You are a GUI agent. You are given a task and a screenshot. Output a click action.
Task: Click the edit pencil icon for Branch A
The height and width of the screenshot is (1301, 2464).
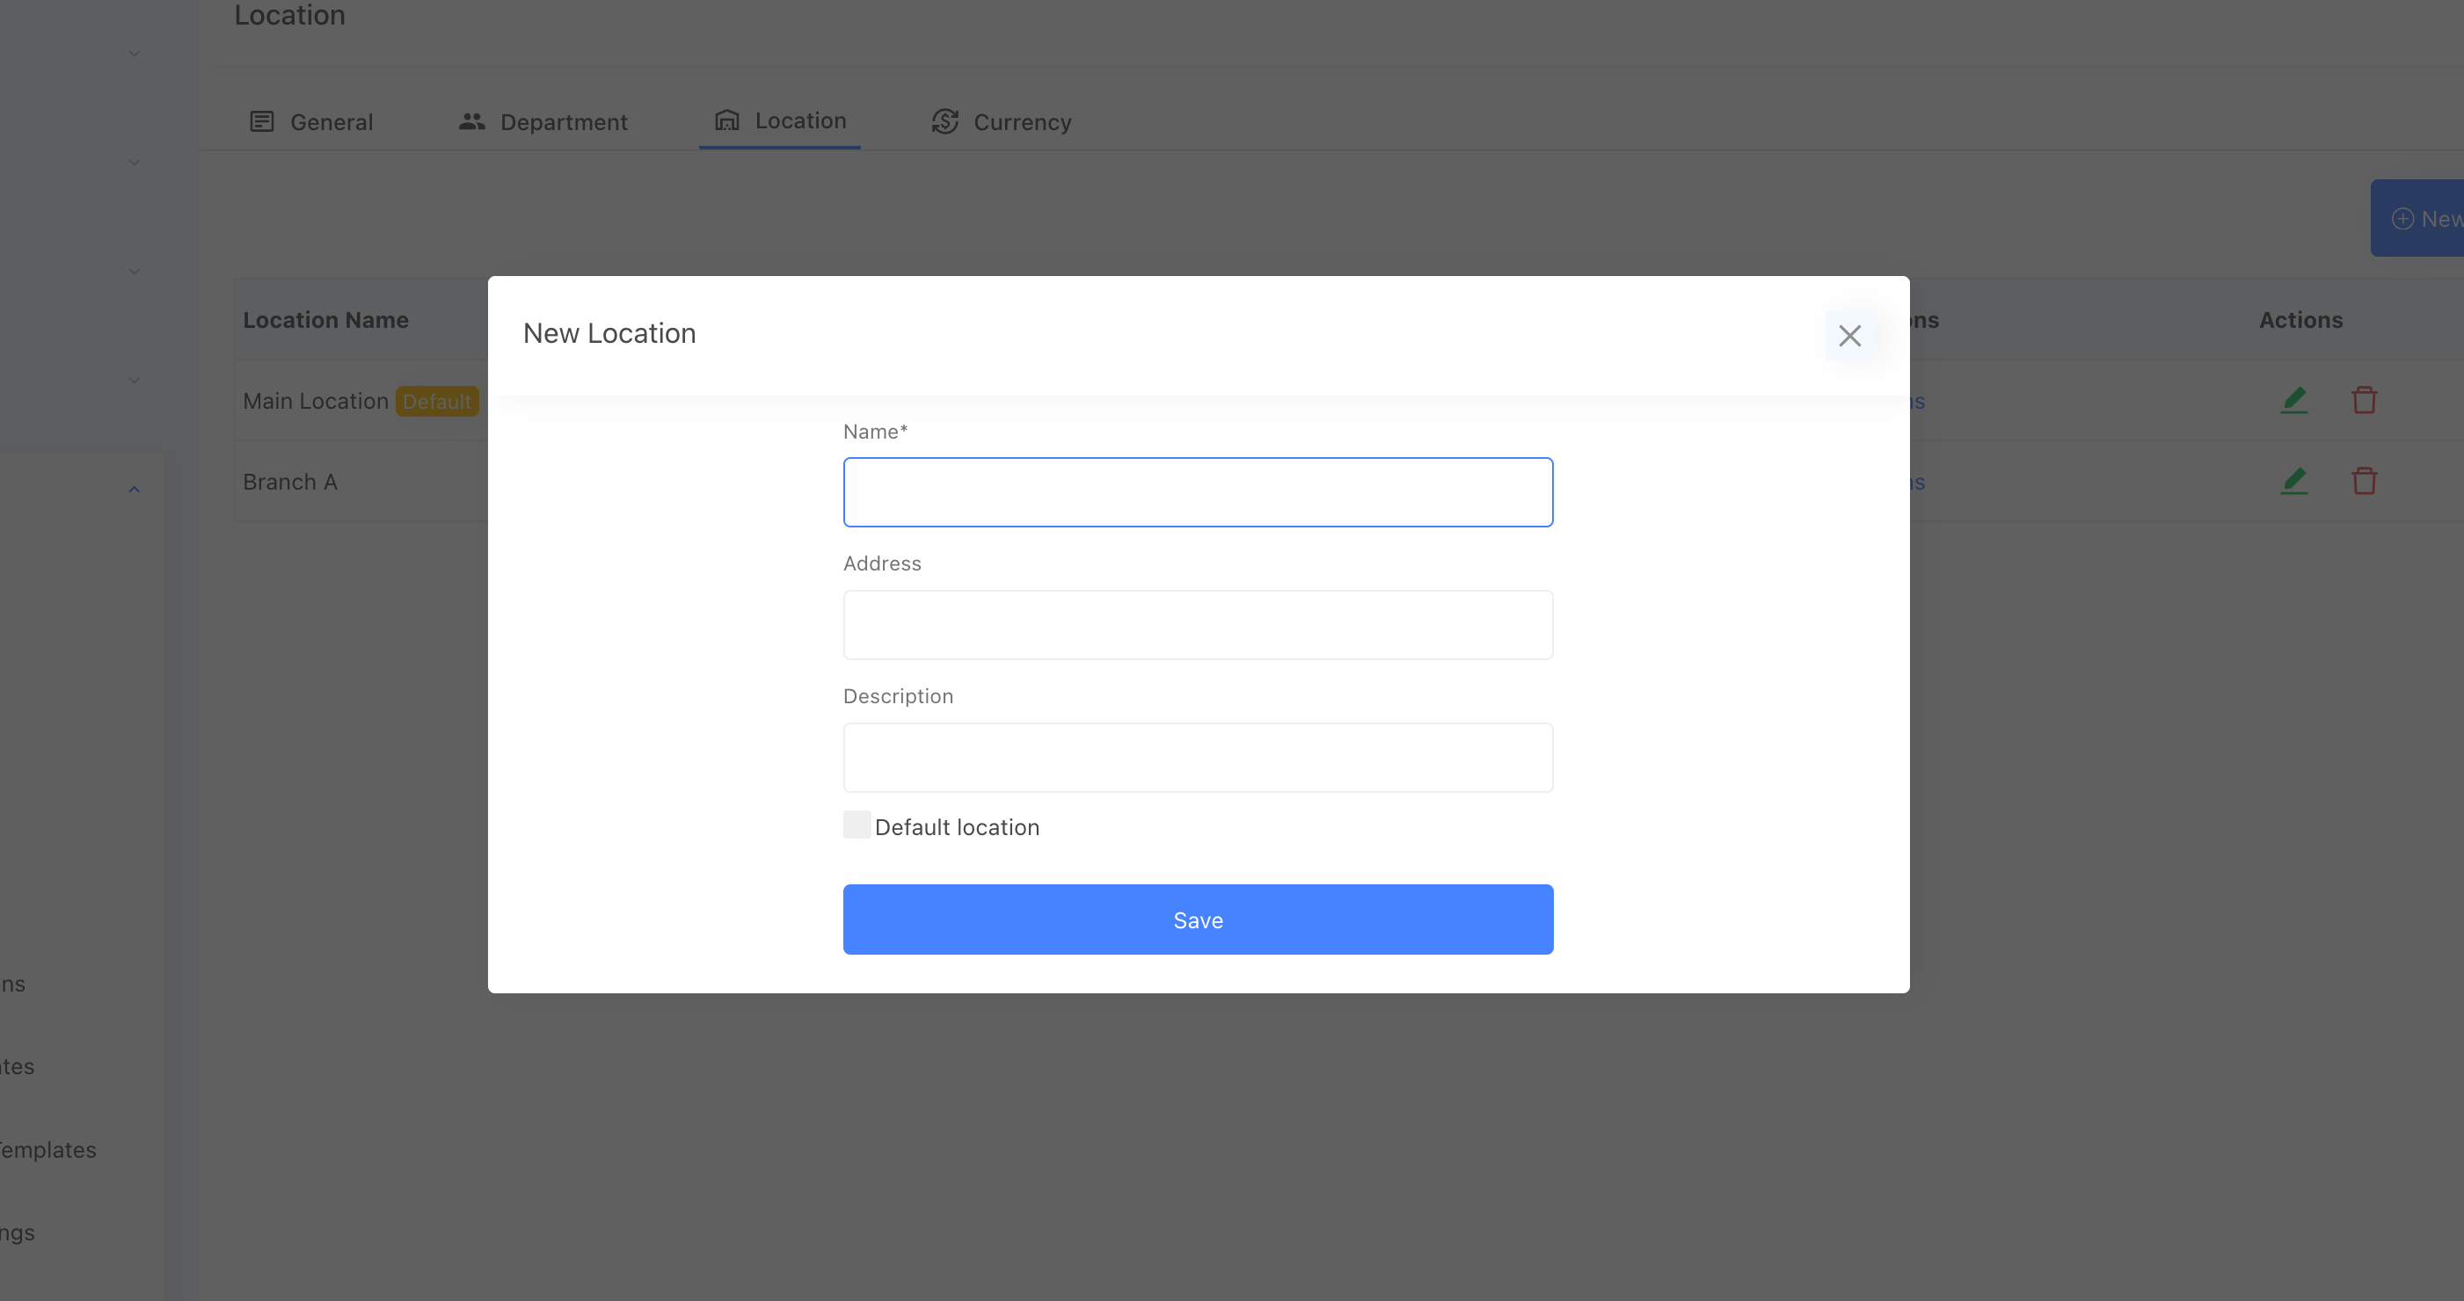click(2293, 481)
